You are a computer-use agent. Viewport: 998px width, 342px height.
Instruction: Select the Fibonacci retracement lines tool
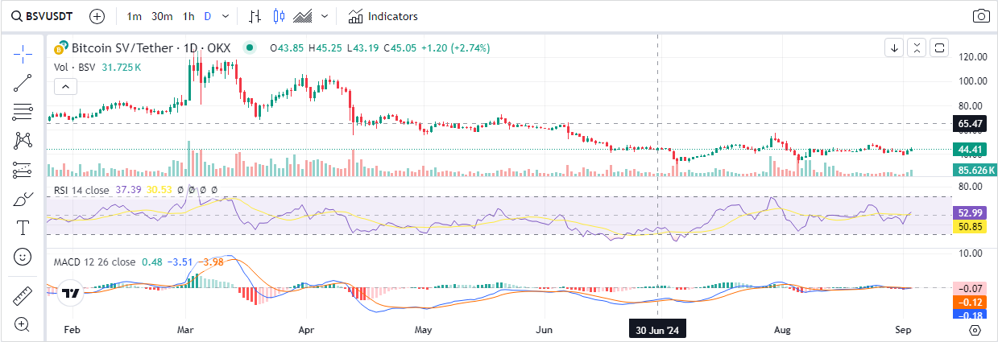pos(23,111)
